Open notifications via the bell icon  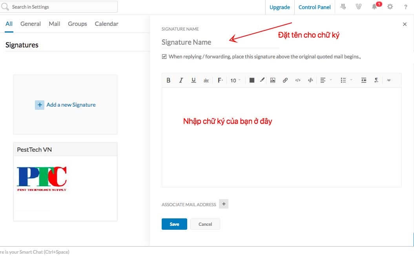(x=374, y=7)
